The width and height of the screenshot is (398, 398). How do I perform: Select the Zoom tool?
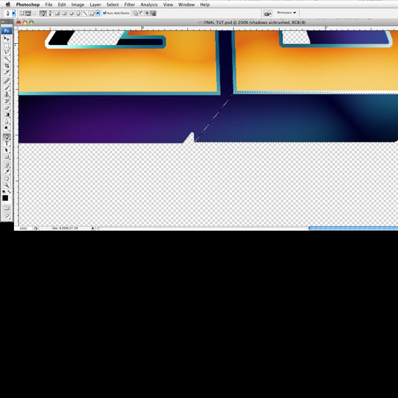[7, 185]
